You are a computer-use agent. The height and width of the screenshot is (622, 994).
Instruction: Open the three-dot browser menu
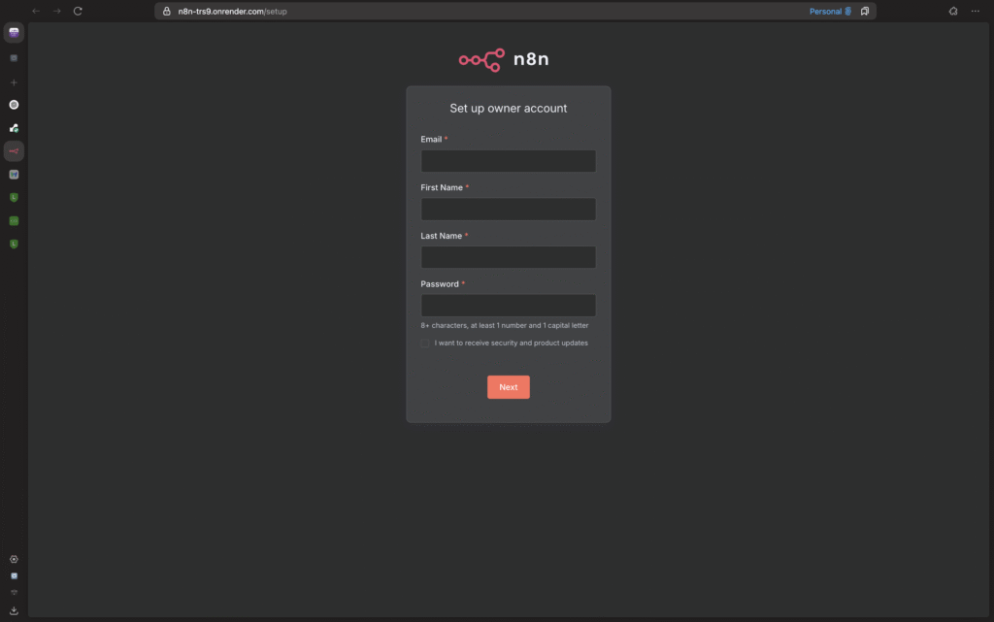(x=975, y=11)
